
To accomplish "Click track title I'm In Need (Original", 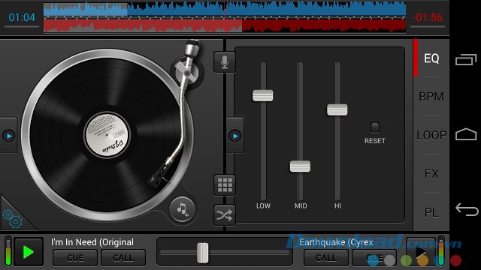I will [92, 242].
